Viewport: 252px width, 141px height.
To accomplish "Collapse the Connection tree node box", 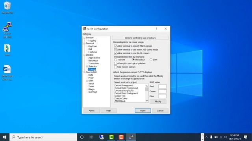I will tap(84, 72).
